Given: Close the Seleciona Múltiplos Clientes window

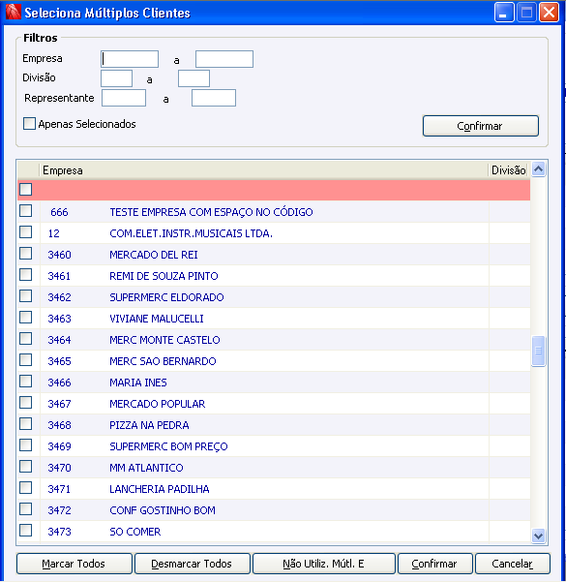Looking at the screenshot, I should coord(549,13).
